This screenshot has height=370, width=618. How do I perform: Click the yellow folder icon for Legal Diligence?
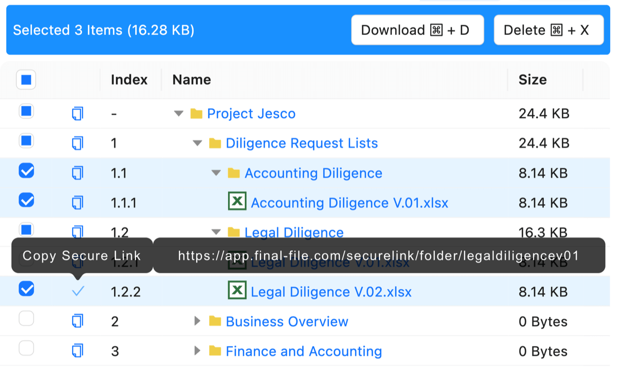234,232
